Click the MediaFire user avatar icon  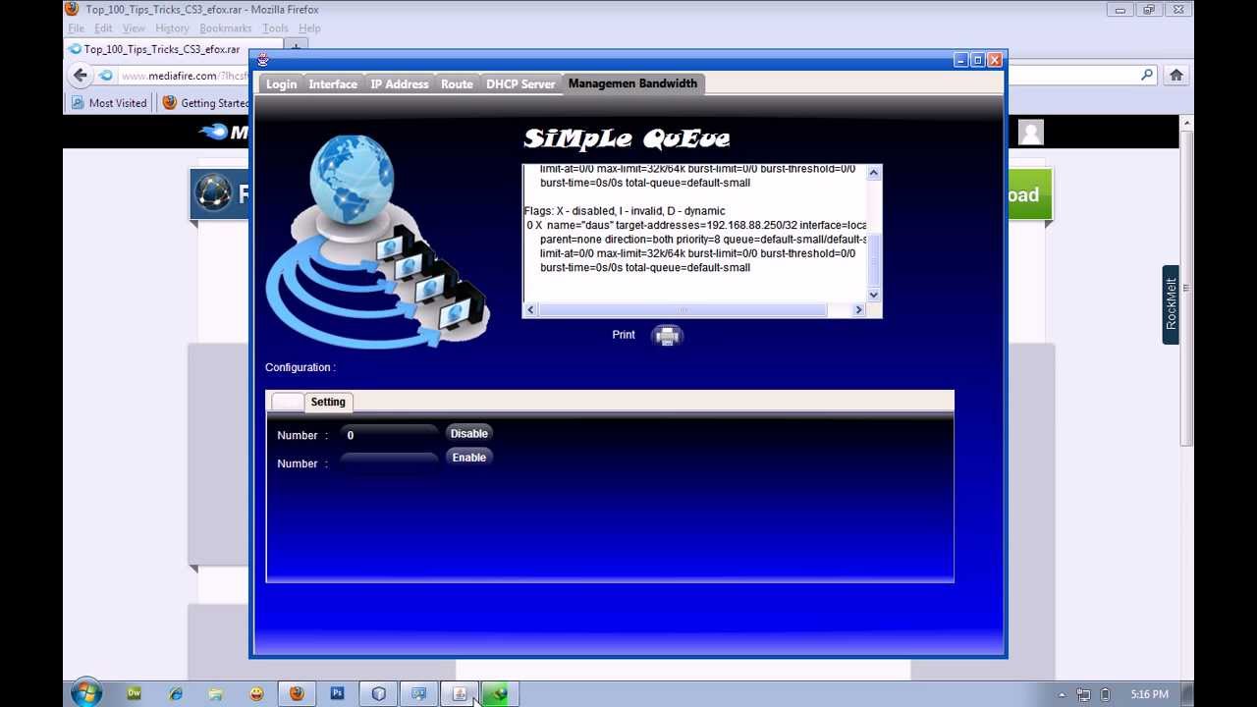[x=1030, y=132]
